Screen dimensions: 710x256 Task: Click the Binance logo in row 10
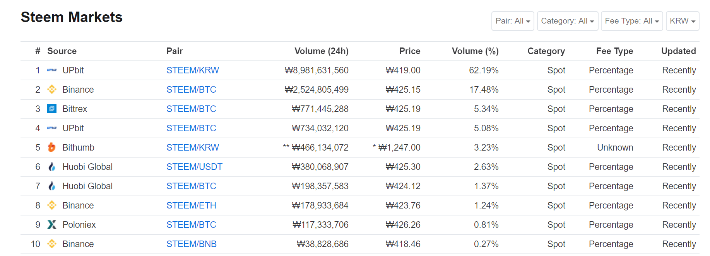[52, 244]
